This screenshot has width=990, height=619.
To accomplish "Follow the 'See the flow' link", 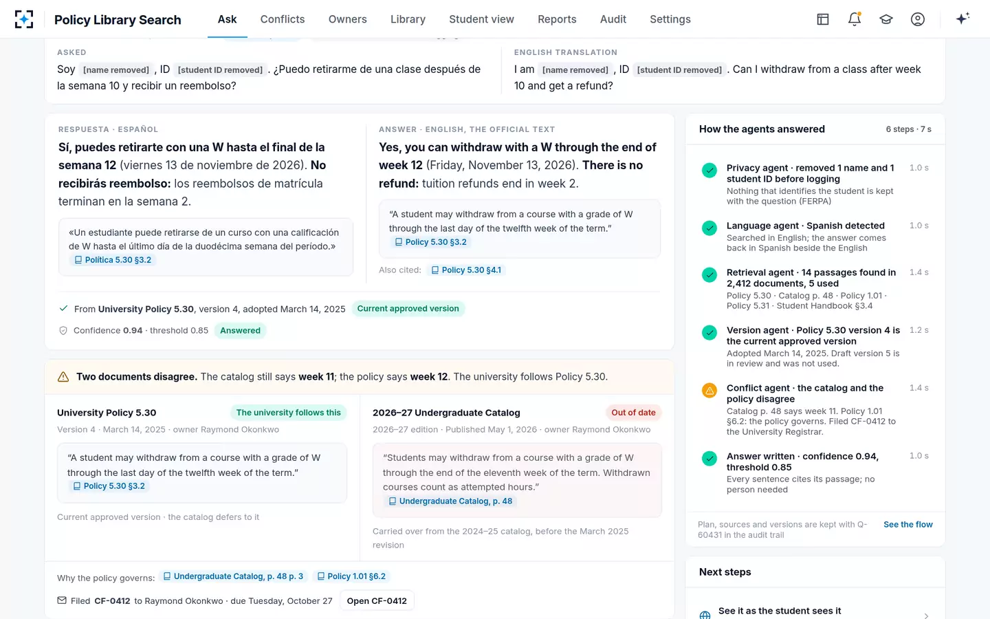I will pos(908,524).
